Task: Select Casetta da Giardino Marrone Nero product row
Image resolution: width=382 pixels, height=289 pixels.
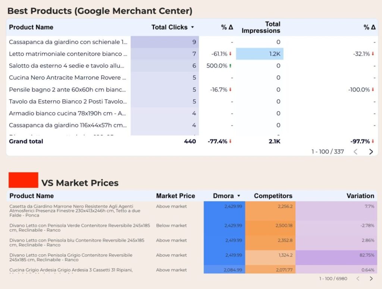Action: pyautogui.click(x=192, y=211)
